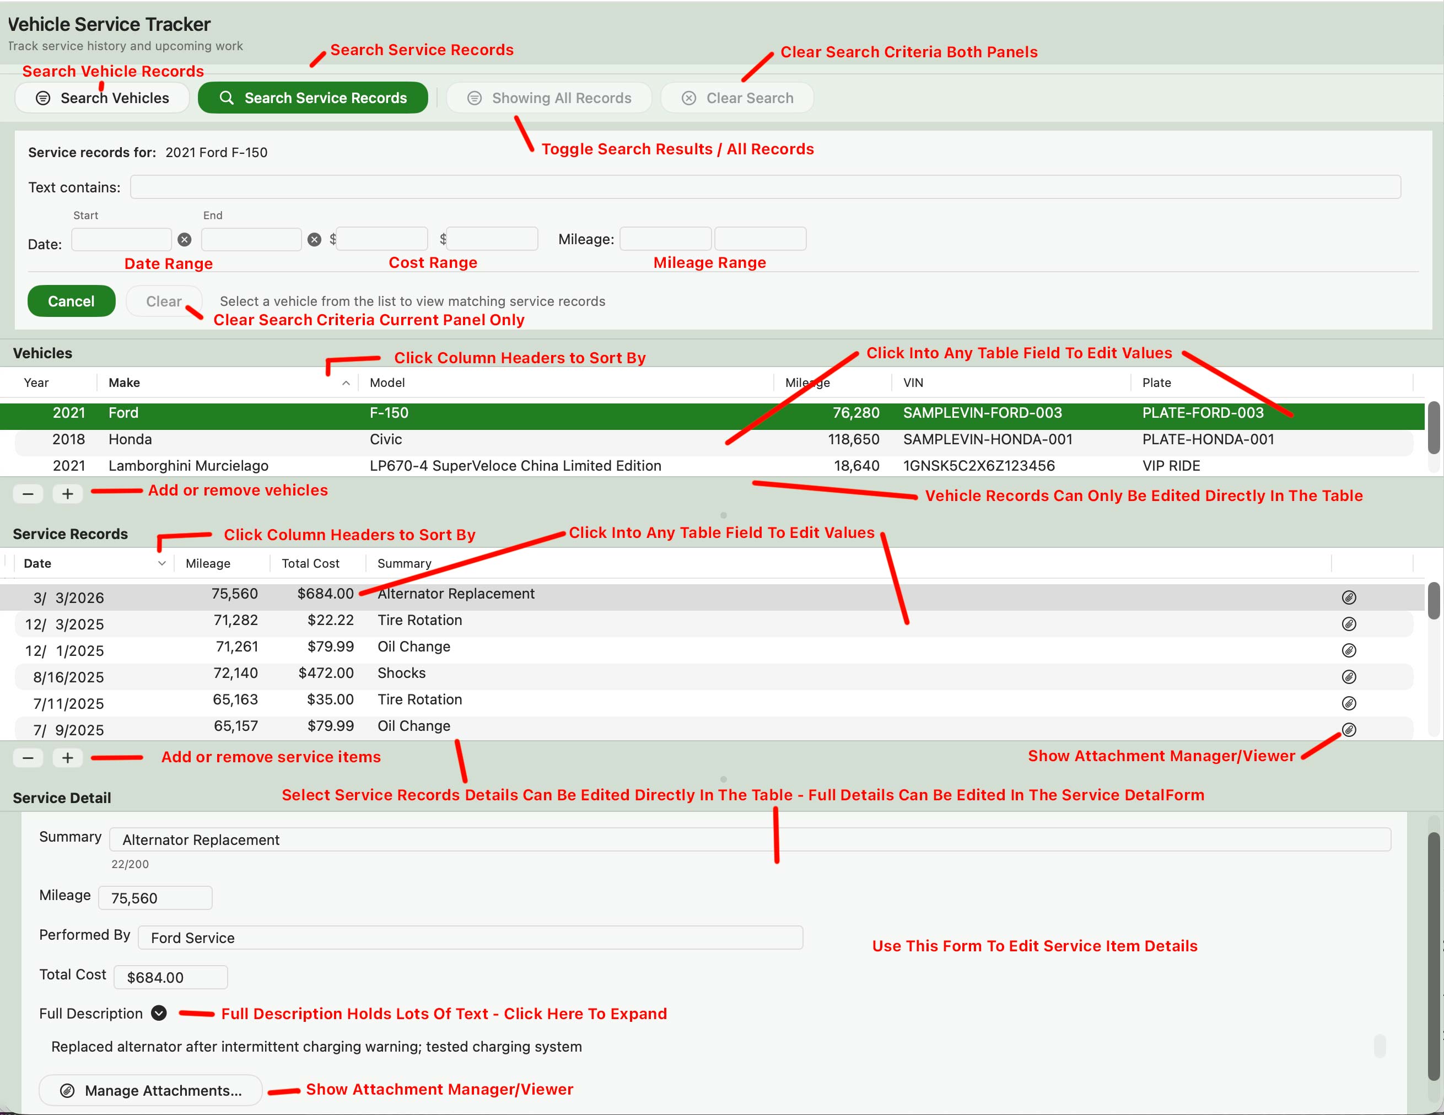Click the Service Detail vertical scrollbar
Image resolution: width=1444 pixels, height=1115 pixels.
(x=1434, y=959)
